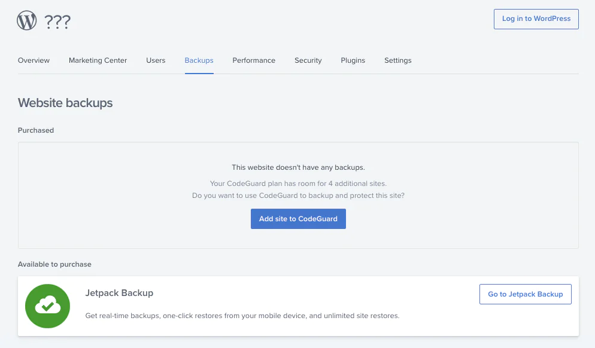This screenshot has height=348, width=595.
Task: Click 'Your CodeGuard plan has room' text
Action: (298, 184)
